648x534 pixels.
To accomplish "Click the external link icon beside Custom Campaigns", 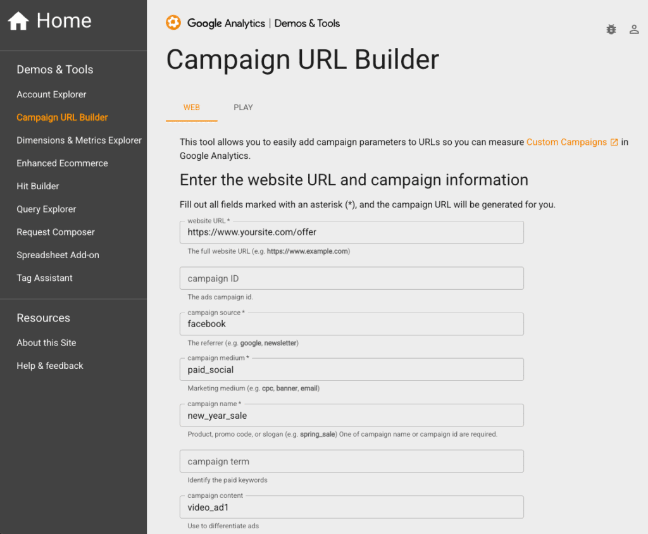I will 613,142.
